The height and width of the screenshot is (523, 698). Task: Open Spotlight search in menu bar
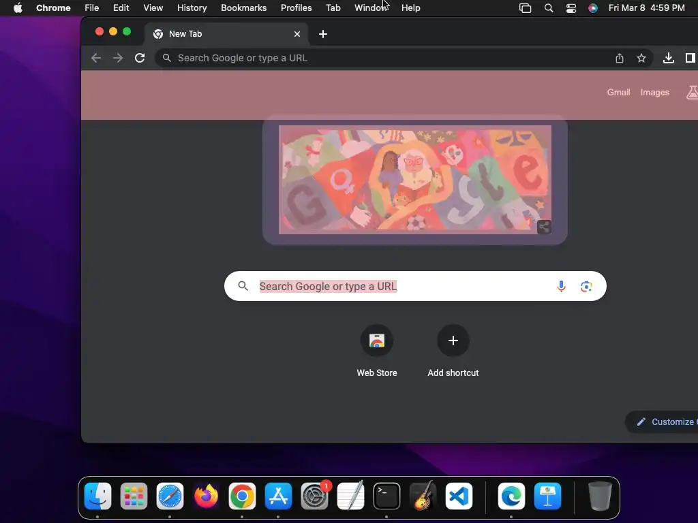[549, 8]
